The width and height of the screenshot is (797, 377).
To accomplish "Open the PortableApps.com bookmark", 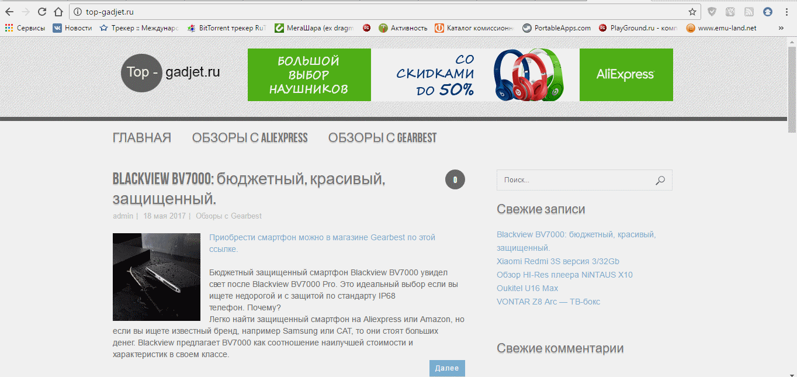I will point(556,27).
